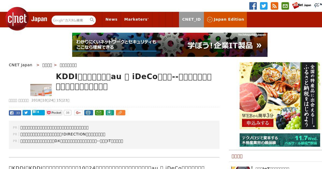Open the RSS feed icon
Image resolution: width=322 pixels, height=169 pixels.
275,6
